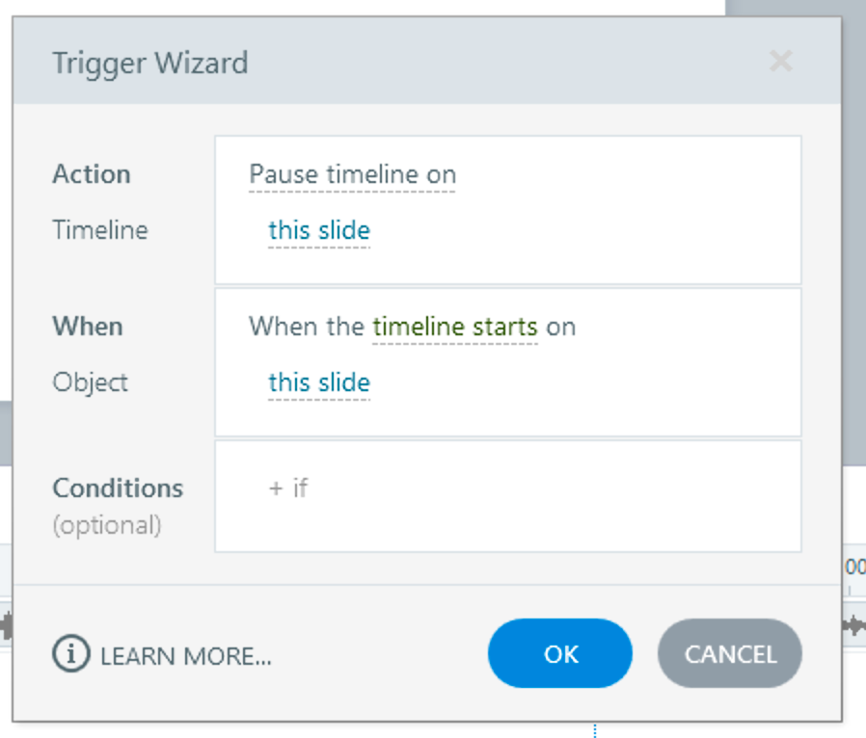This screenshot has height=738, width=866.
Task: Open "this slide" option in Object row
Action: point(319,382)
